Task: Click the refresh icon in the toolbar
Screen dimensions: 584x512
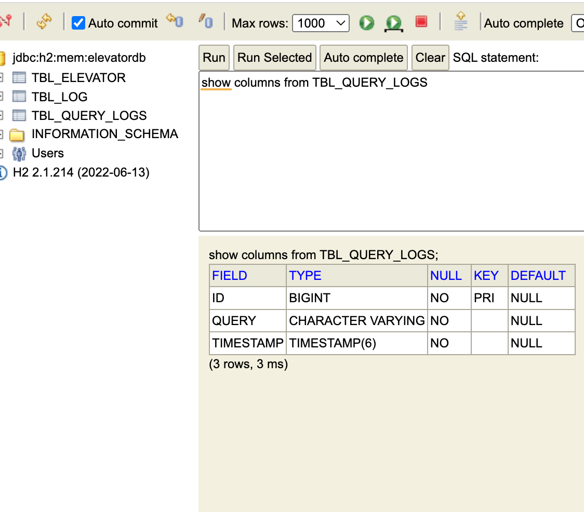Action: 44,22
